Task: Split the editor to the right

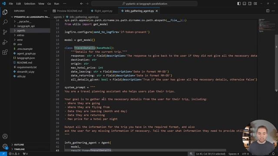Action: [268, 11]
